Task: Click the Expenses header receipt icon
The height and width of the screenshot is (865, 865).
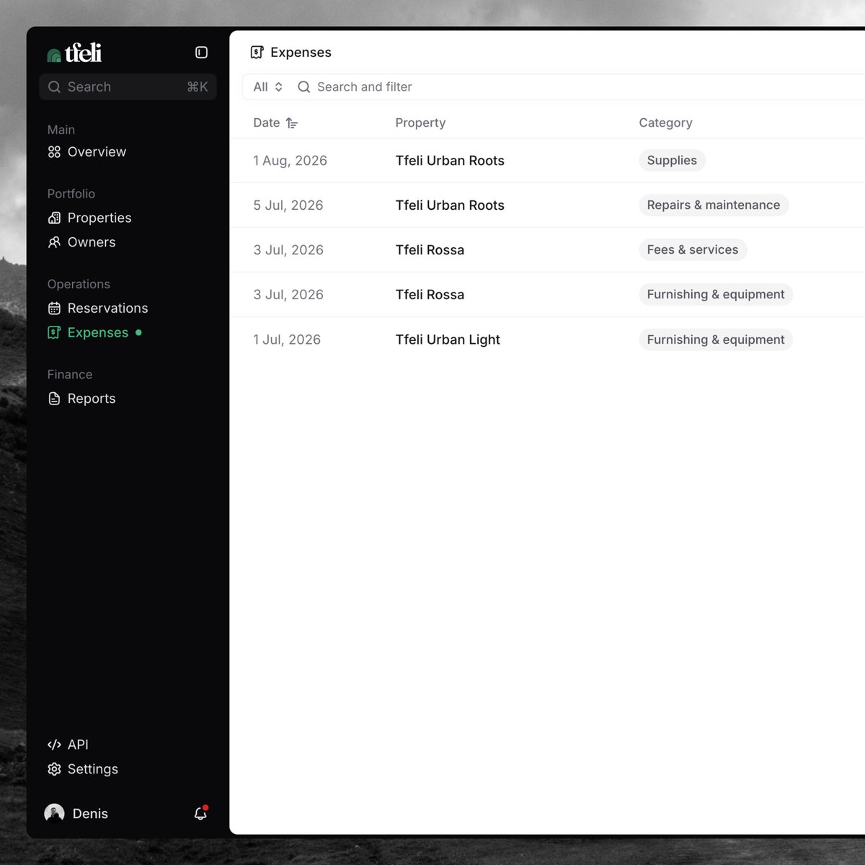Action: click(257, 53)
